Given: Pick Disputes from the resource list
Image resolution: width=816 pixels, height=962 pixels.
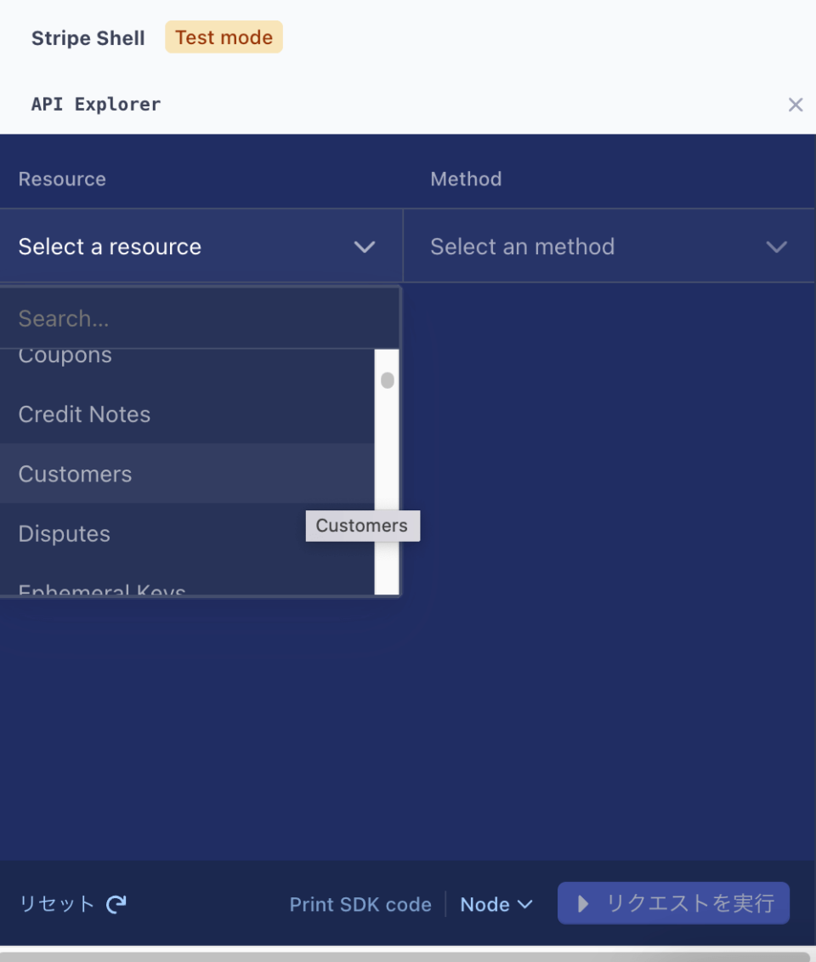Looking at the screenshot, I should click(x=65, y=533).
